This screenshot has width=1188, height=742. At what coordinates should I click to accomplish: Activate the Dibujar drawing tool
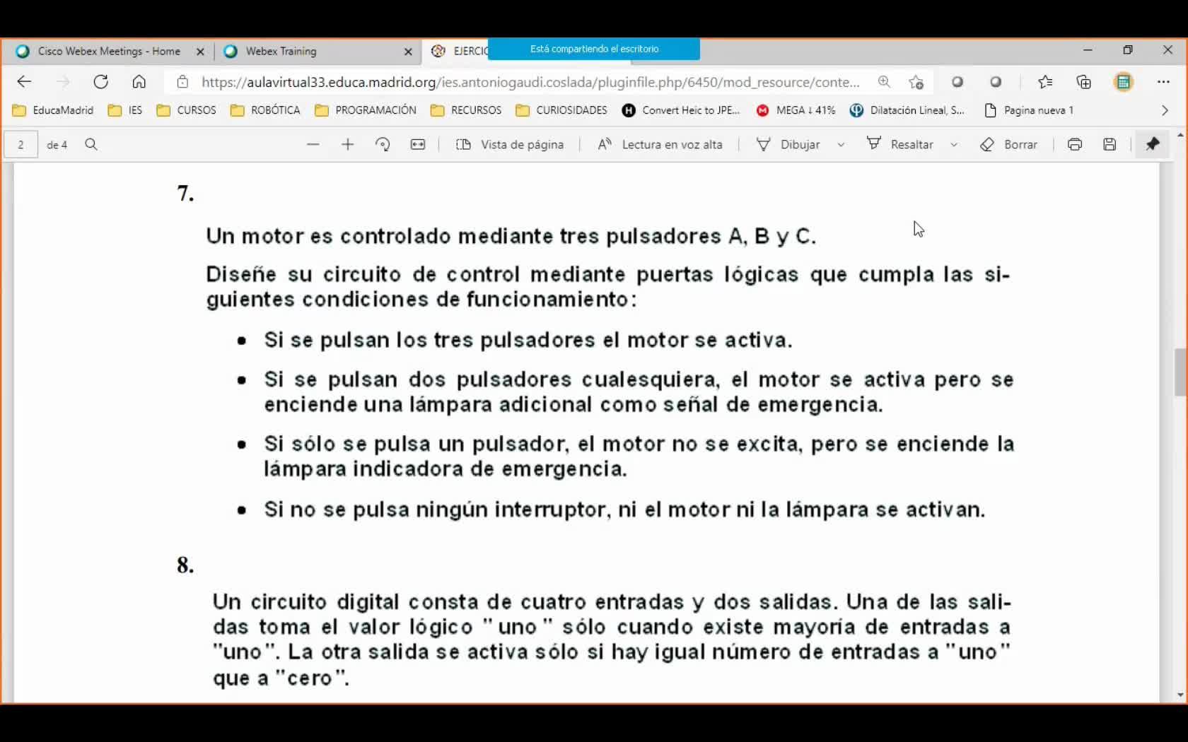click(788, 144)
